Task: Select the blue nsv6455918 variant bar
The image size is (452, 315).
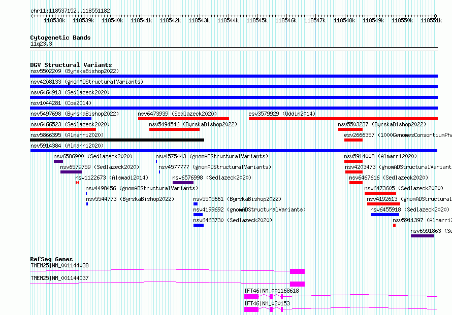Action: click(x=385, y=215)
